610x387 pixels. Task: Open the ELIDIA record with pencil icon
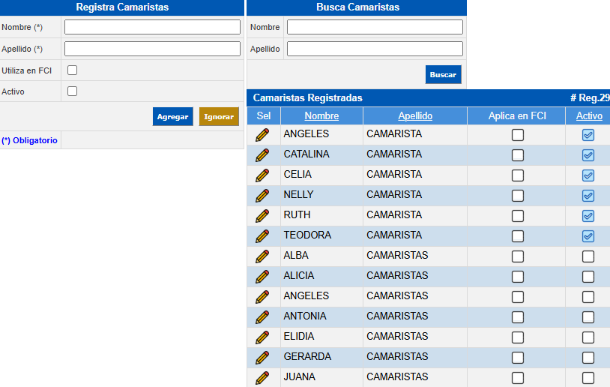262,337
